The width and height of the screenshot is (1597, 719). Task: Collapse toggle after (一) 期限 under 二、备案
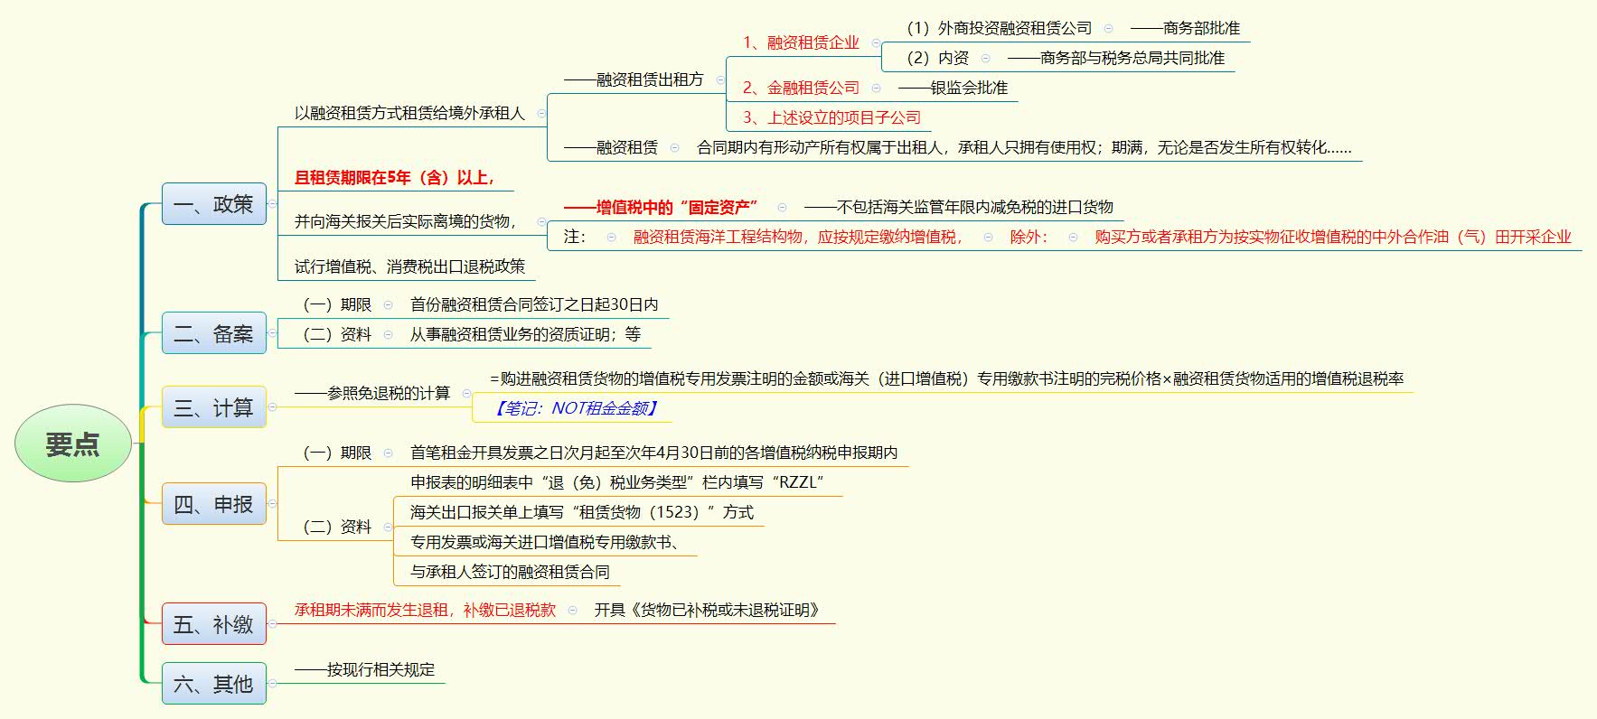(388, 304)
